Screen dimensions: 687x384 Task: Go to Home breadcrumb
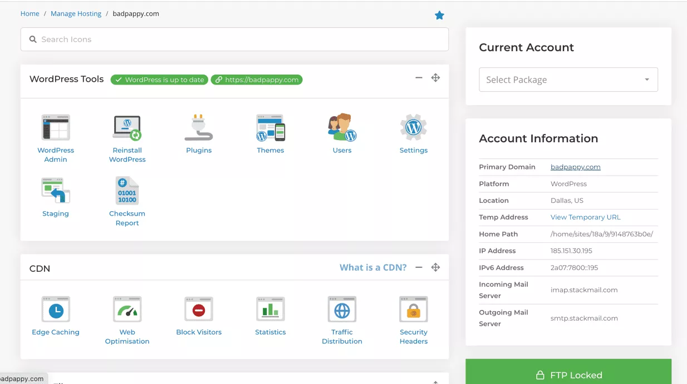30,14
